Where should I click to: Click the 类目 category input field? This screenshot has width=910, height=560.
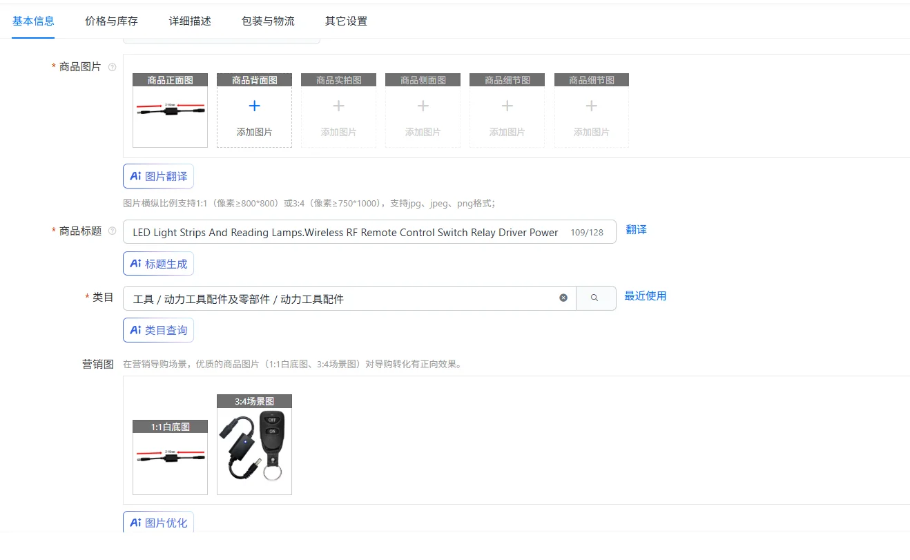[349, 298]
